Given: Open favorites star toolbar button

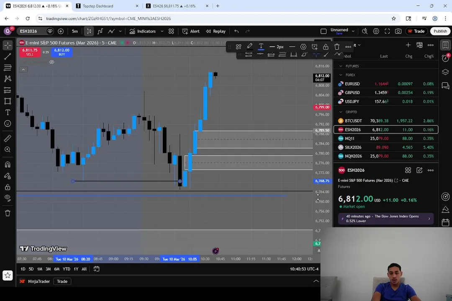Looking at the screenshot, I should 8,275.
